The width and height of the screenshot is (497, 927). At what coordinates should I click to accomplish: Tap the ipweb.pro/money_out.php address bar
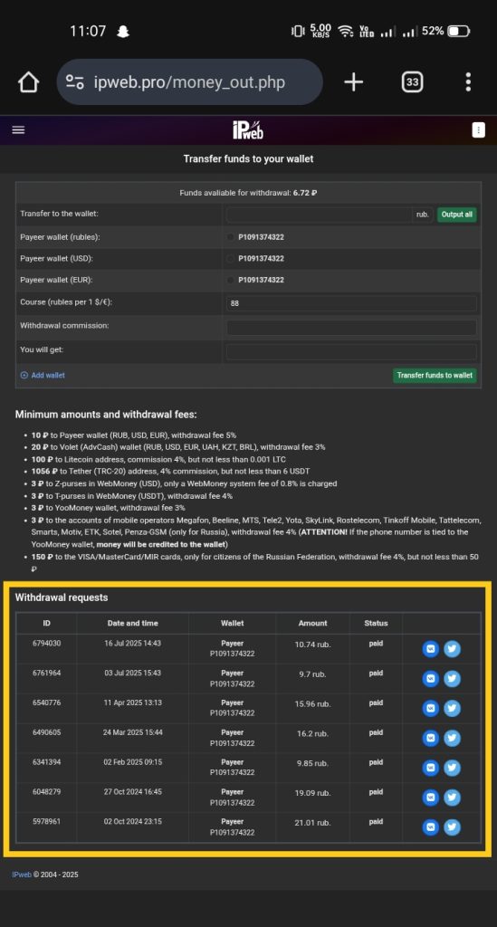coord(189,82)
